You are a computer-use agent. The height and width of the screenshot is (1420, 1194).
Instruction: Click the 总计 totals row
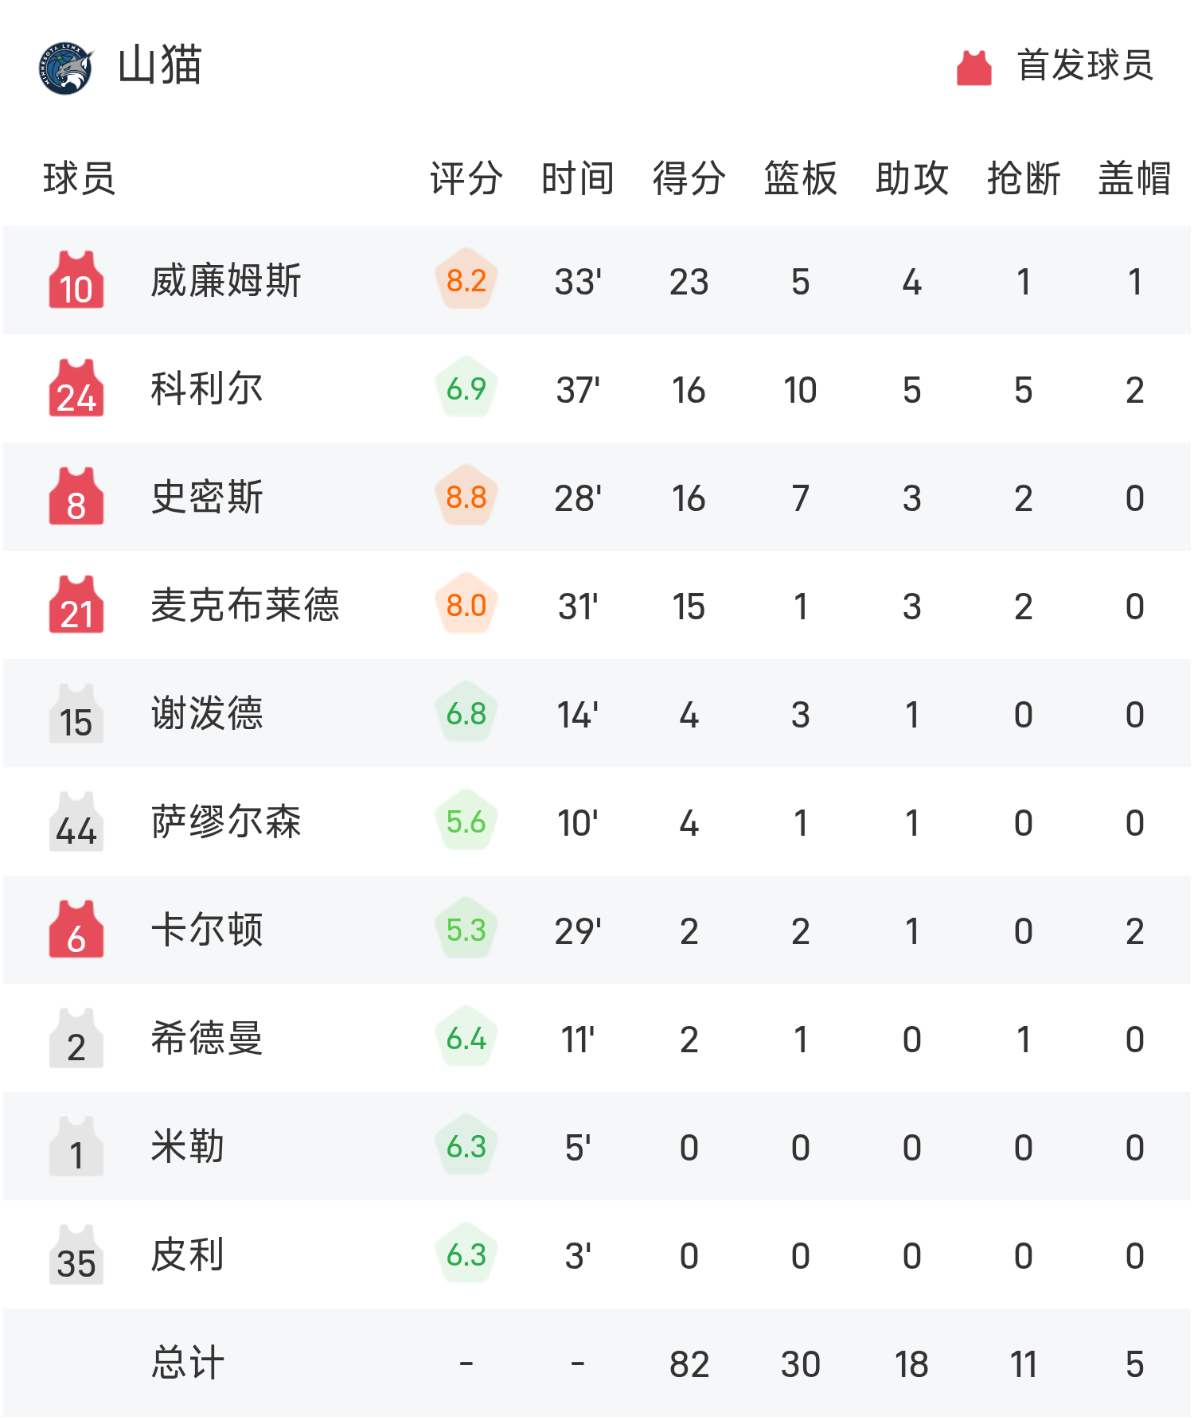(x=188, y=1363)
